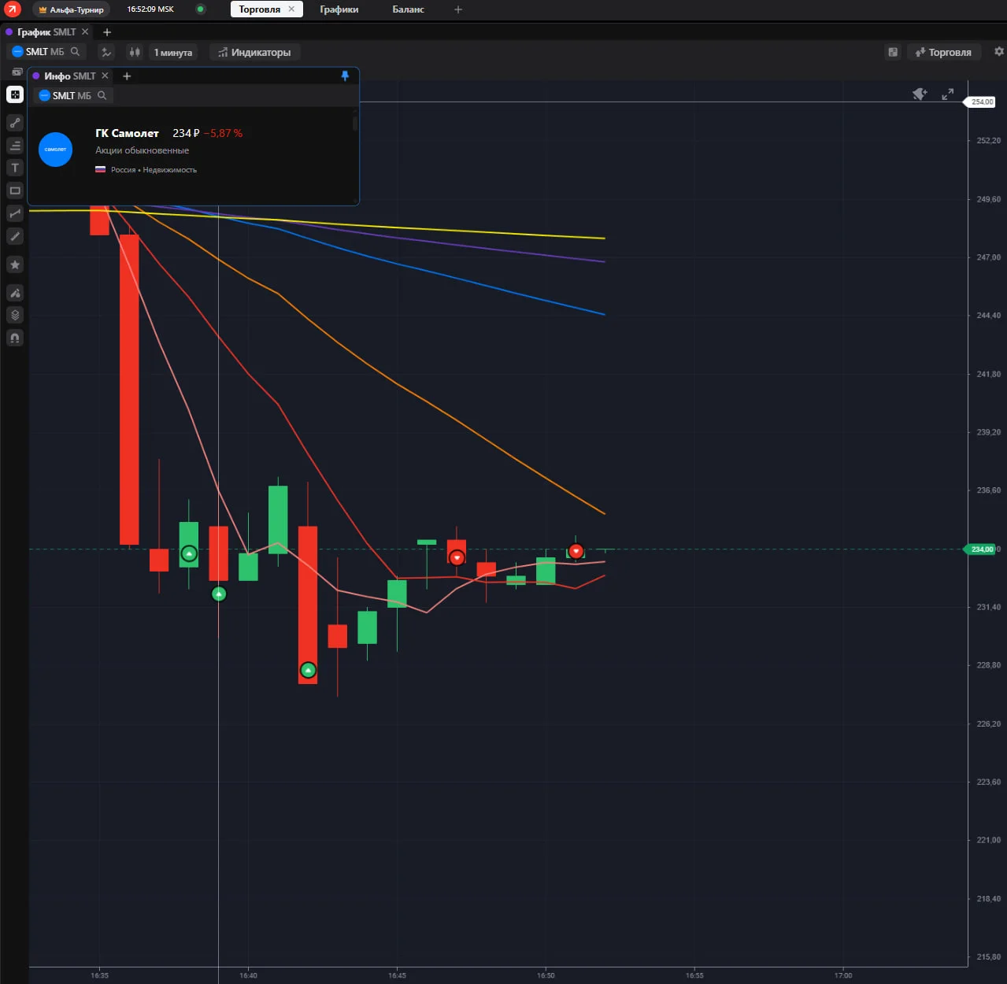Select the График SMLT tab
The height and width of the screenshot is (984, 1007).
click(46, 32)
